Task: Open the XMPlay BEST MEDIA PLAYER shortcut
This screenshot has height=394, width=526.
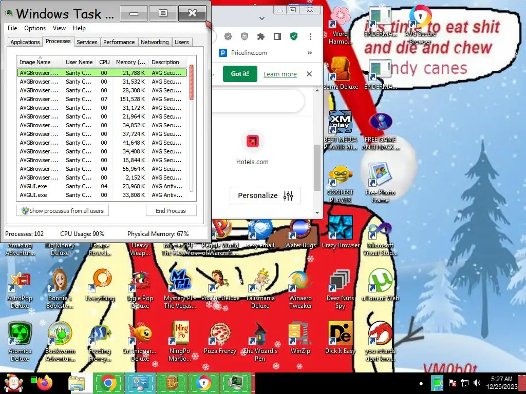Action: coord(340,130)
